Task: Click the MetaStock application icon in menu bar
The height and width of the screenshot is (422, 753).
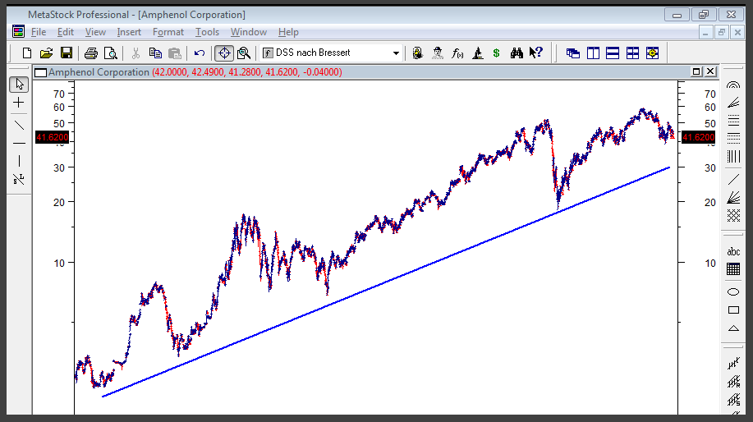Action: point(18,32)
